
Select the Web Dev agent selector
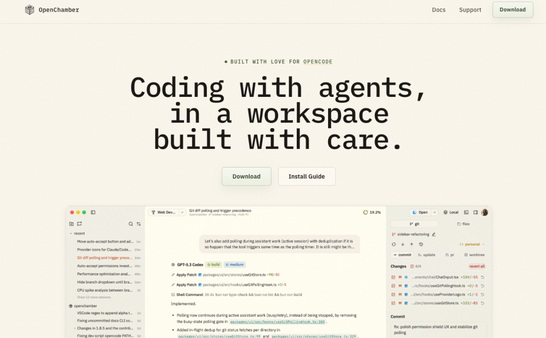pyautogui.click(x=164, y=212)
